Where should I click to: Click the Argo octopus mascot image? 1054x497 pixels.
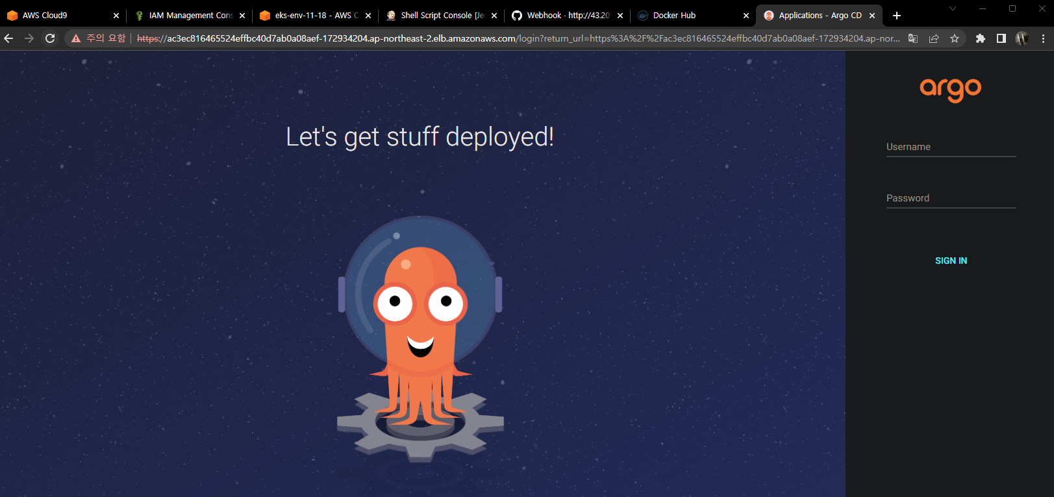pyautogui.click(x=420, y=338)
